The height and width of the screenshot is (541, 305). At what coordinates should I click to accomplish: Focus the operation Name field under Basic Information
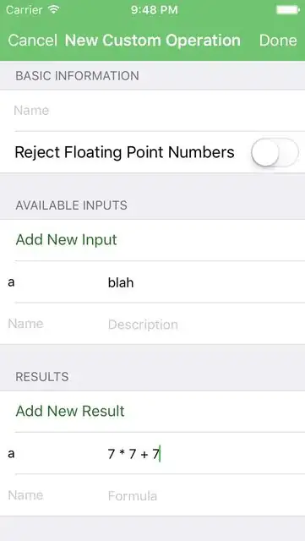[152, 111]
